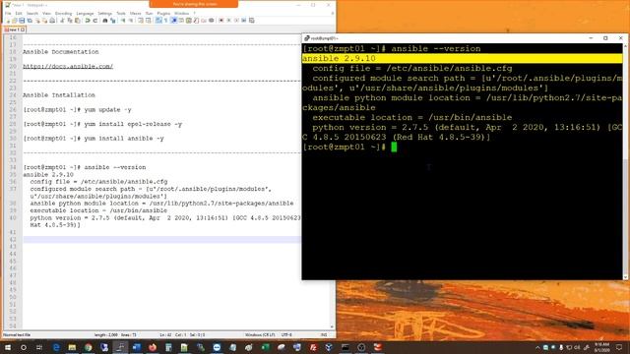Toggle the indent guide display
Image resolution: width=630 pixels, height=354 pixels.
coord(173,21)
